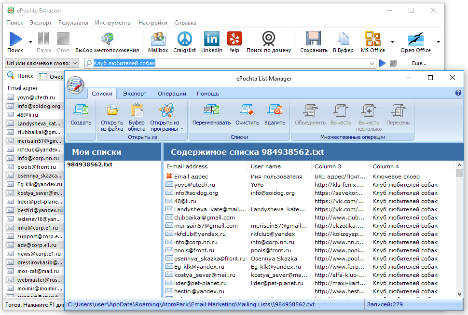Open the Результаты menu
The height and width of the screenshot is (315, 468).
[x=73, y=23]
